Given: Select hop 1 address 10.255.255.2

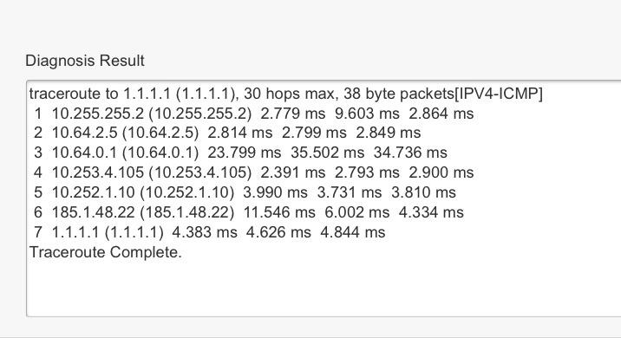Looking at the screenshot, I should tap(98, 114).
